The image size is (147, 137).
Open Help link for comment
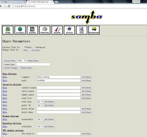click(5, 77)
